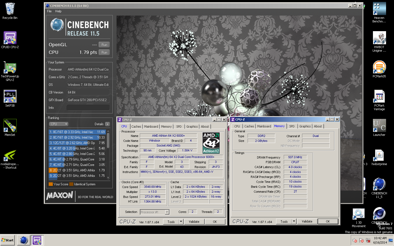Image resolution: width=394 pixels, height=246 pixels.
Task: Switch to About tab in left CPU-Z
Action: [x=205, y=127]
